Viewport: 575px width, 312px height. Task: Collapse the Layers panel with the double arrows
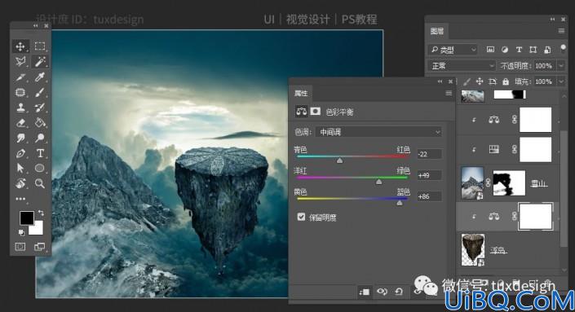pyautogui.click(x=552, y=19)
